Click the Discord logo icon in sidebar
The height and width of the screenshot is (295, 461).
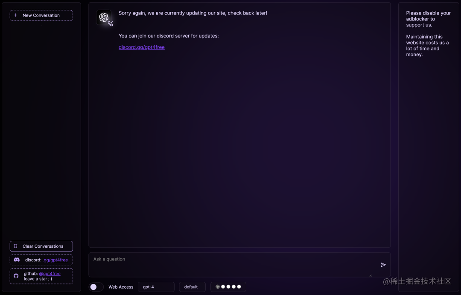tap(17, 260)
